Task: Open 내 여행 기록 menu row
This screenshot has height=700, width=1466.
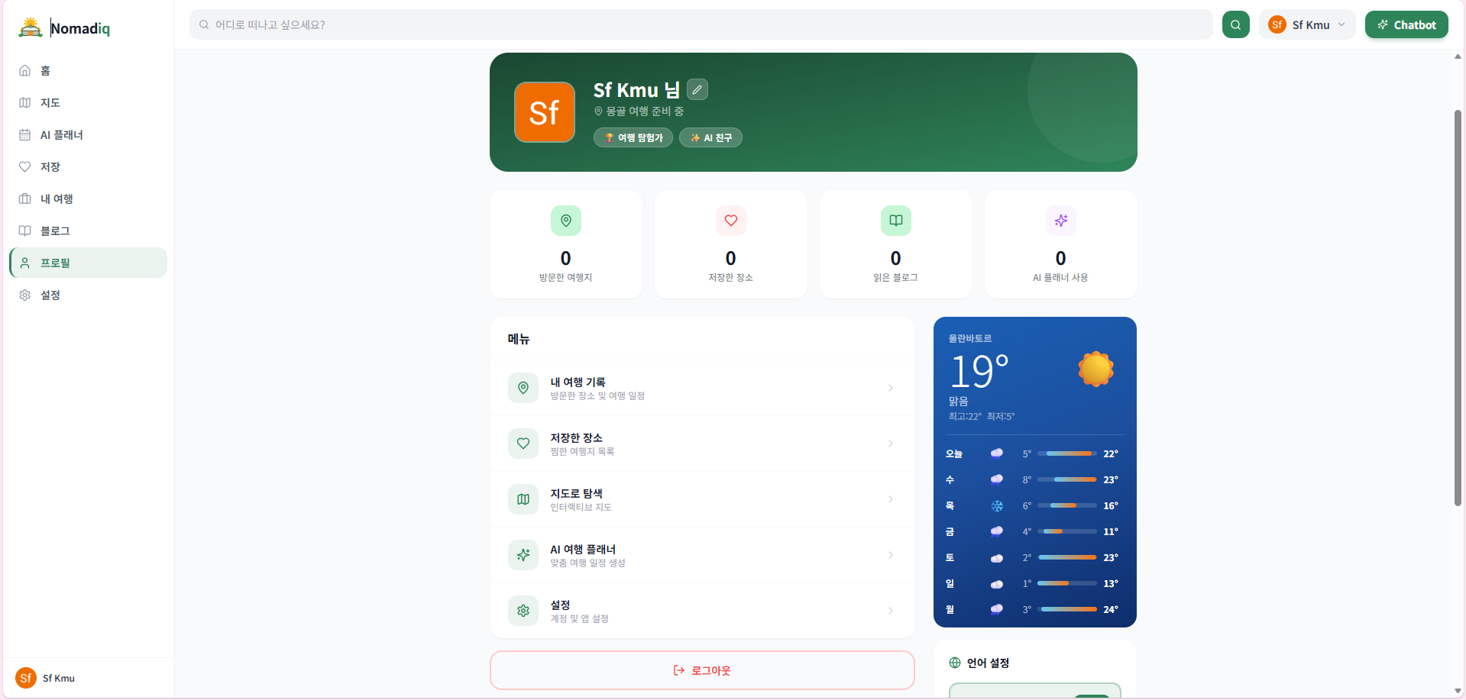Action: pyautogui.click(x=702, y=388)
